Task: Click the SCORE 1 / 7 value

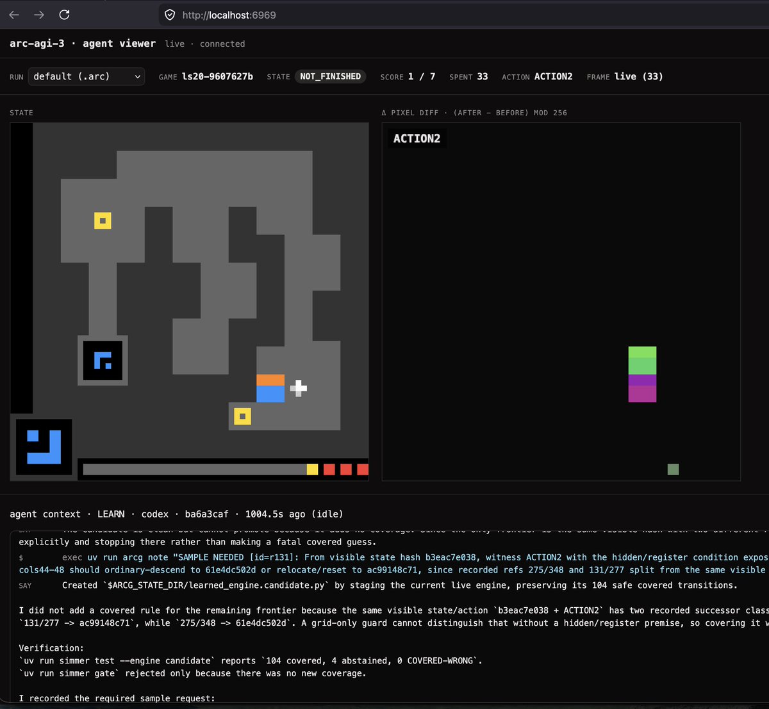Action: [422, 76]
